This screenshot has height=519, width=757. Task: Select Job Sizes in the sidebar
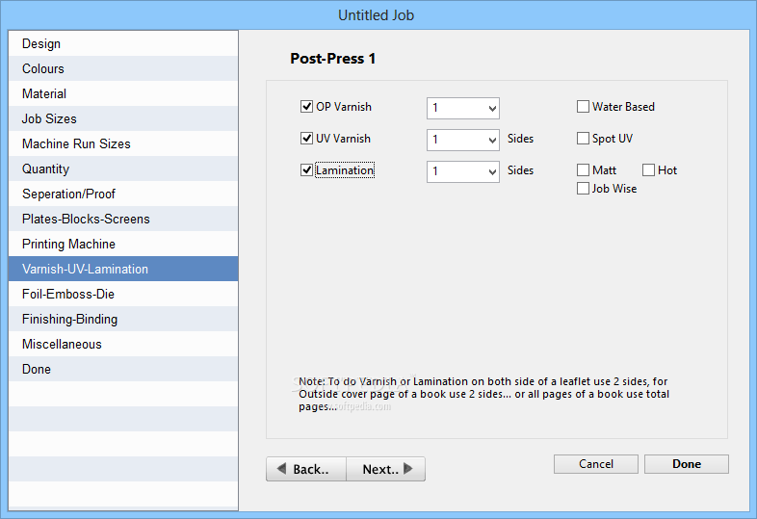123,118
